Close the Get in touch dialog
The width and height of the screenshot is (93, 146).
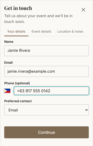click(x=83, y=10)
